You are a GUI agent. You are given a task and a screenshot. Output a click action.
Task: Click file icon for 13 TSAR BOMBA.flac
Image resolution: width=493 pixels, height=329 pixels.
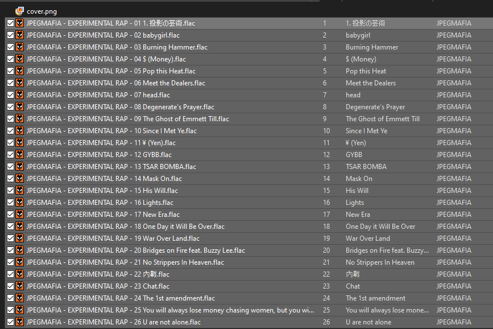click(19, 167)
